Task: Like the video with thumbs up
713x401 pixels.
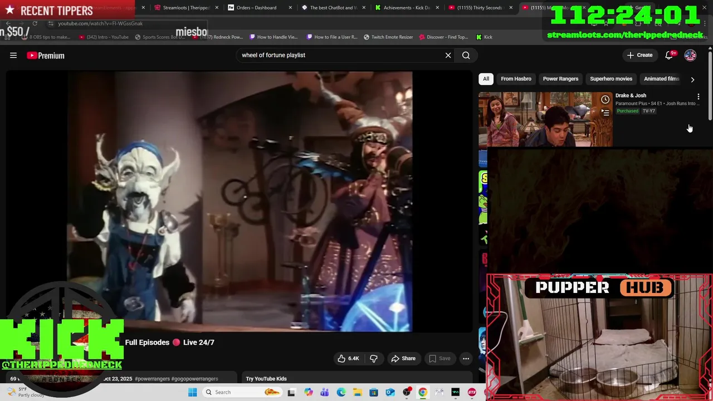Action: coord(348,359)
